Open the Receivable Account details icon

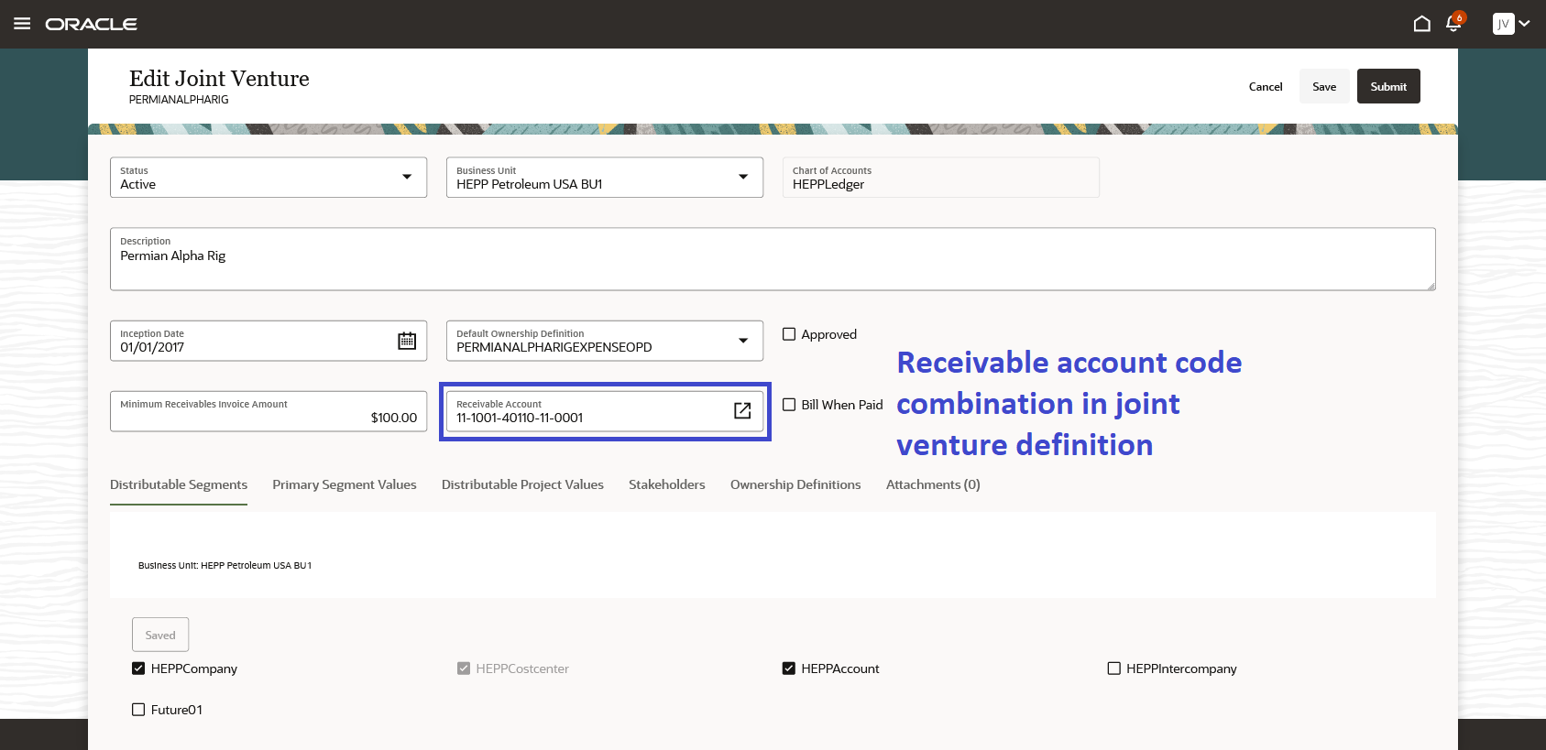point(742,411)
